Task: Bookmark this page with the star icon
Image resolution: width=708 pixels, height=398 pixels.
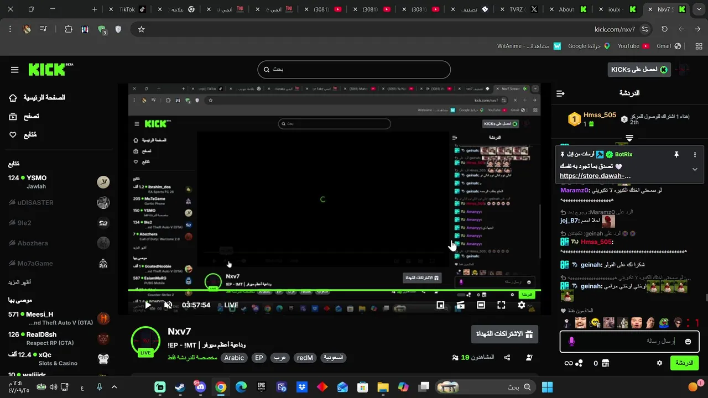Action: click(x=141, y=29)
